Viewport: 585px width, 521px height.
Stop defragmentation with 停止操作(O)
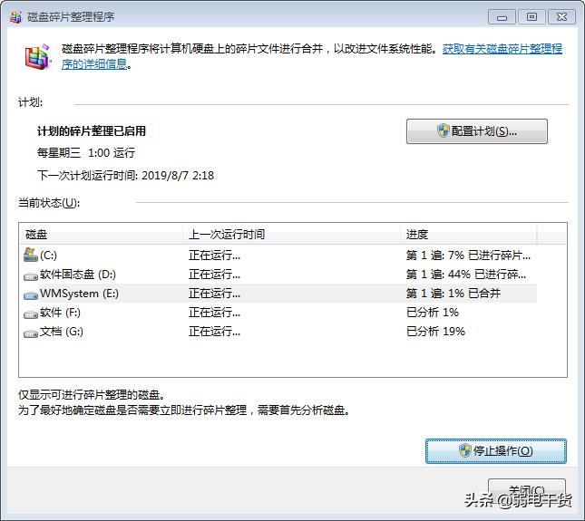click(496, 451)
